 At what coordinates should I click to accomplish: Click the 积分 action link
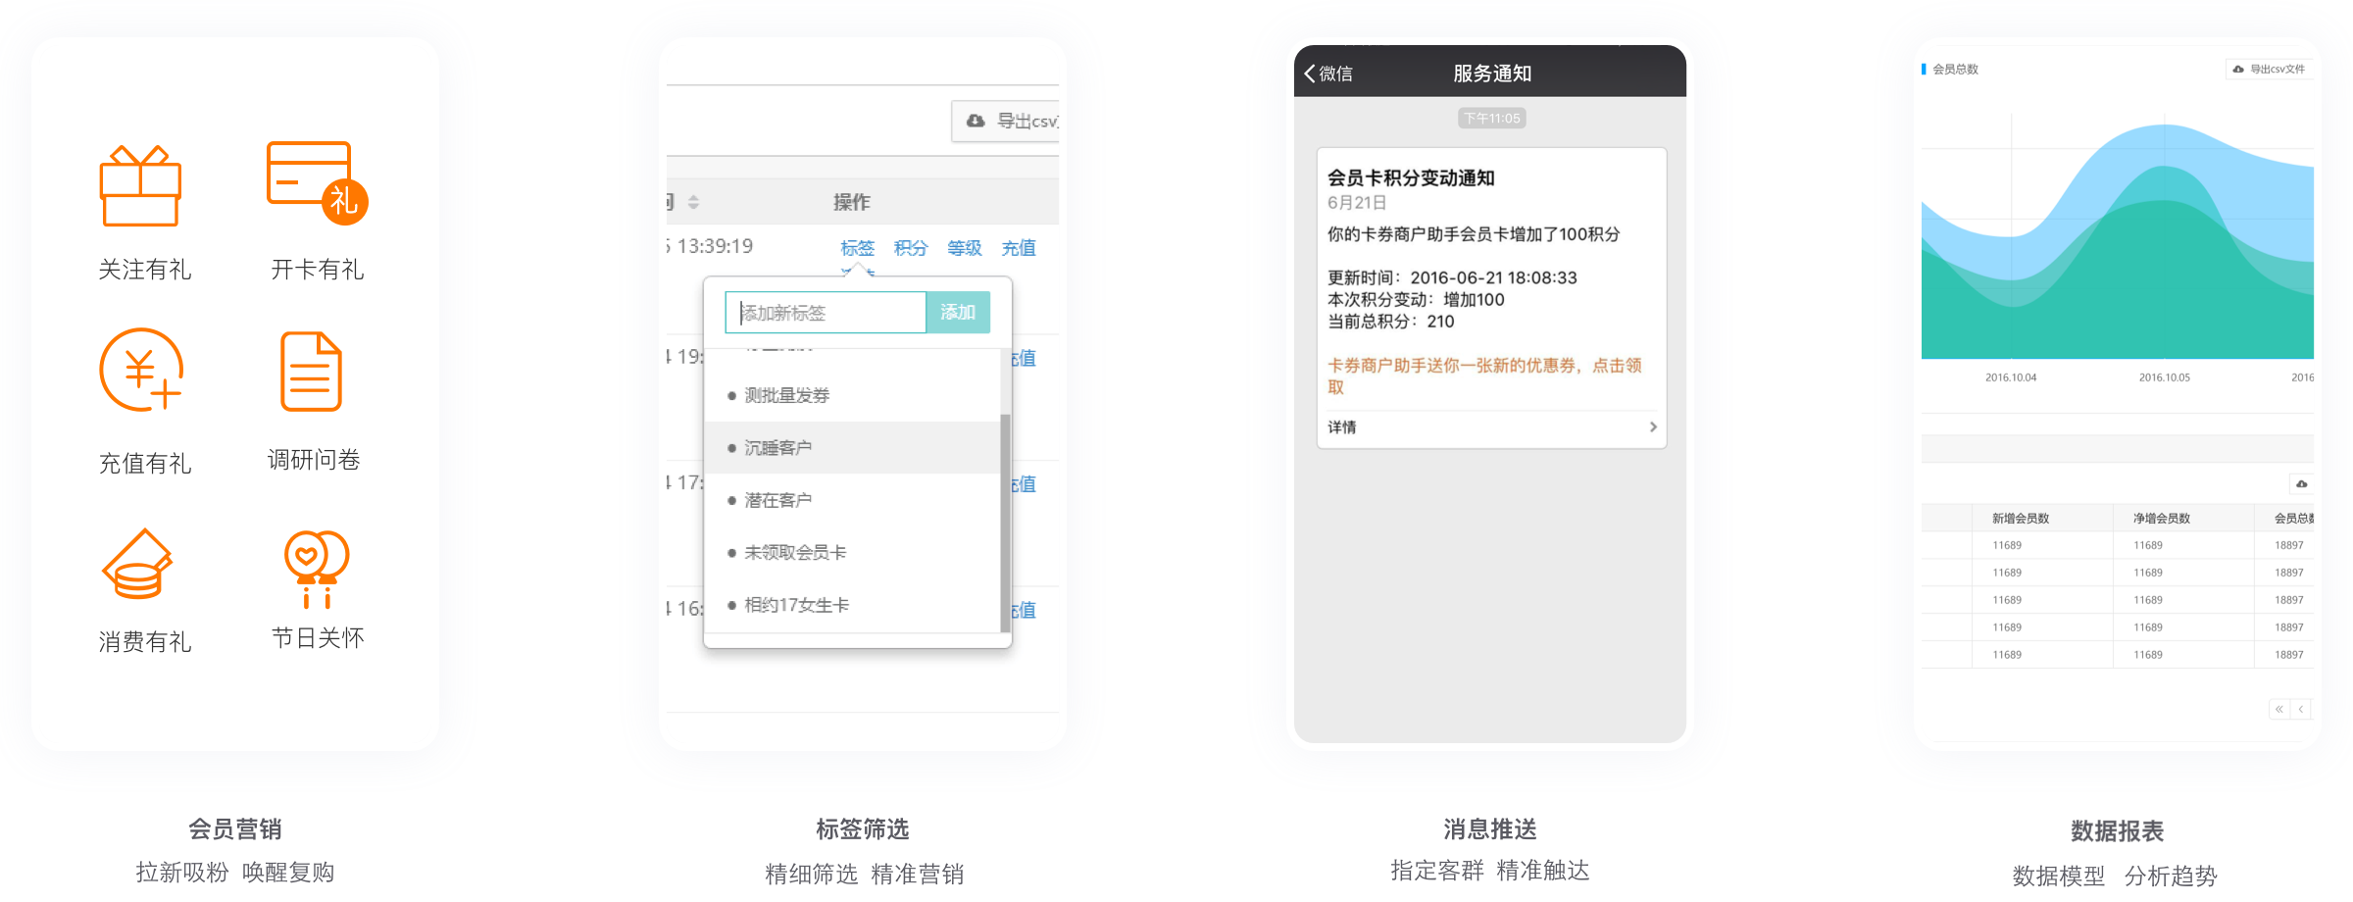(910, 248)
